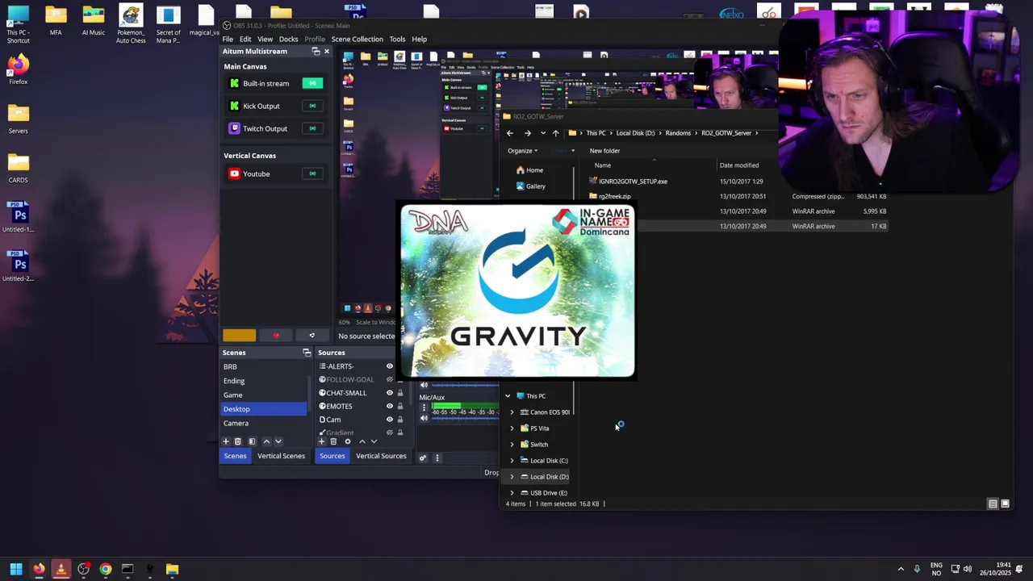Click Windows Start button on taskbar
The image size is (1033, 581).
click(16, 569)
